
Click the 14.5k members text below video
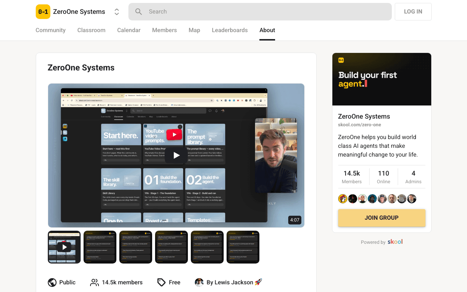click(x=122, y=283)
